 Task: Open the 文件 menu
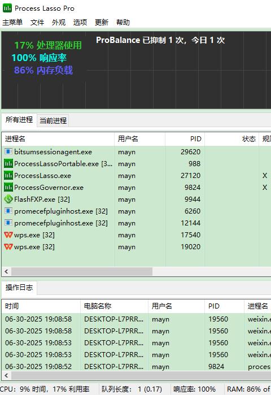[37, 23]
